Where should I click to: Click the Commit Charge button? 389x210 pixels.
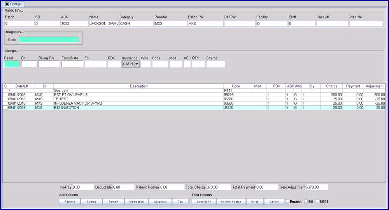pos(231,201)
